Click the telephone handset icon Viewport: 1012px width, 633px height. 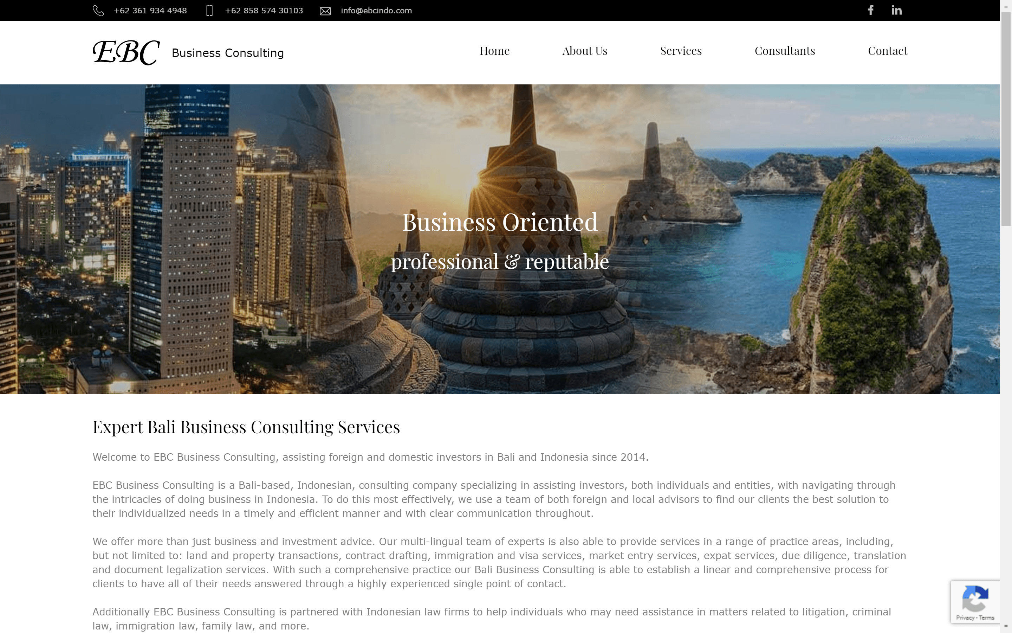coord(98,11)
